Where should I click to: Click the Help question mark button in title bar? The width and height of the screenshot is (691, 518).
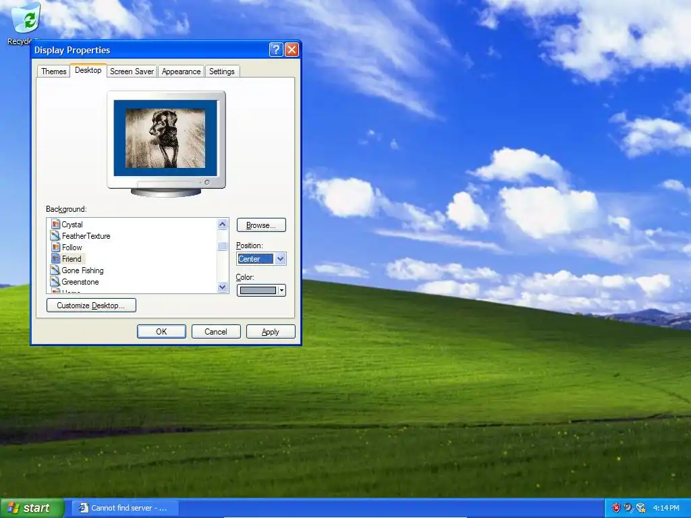pyautogui.click(x=276, y=50)
